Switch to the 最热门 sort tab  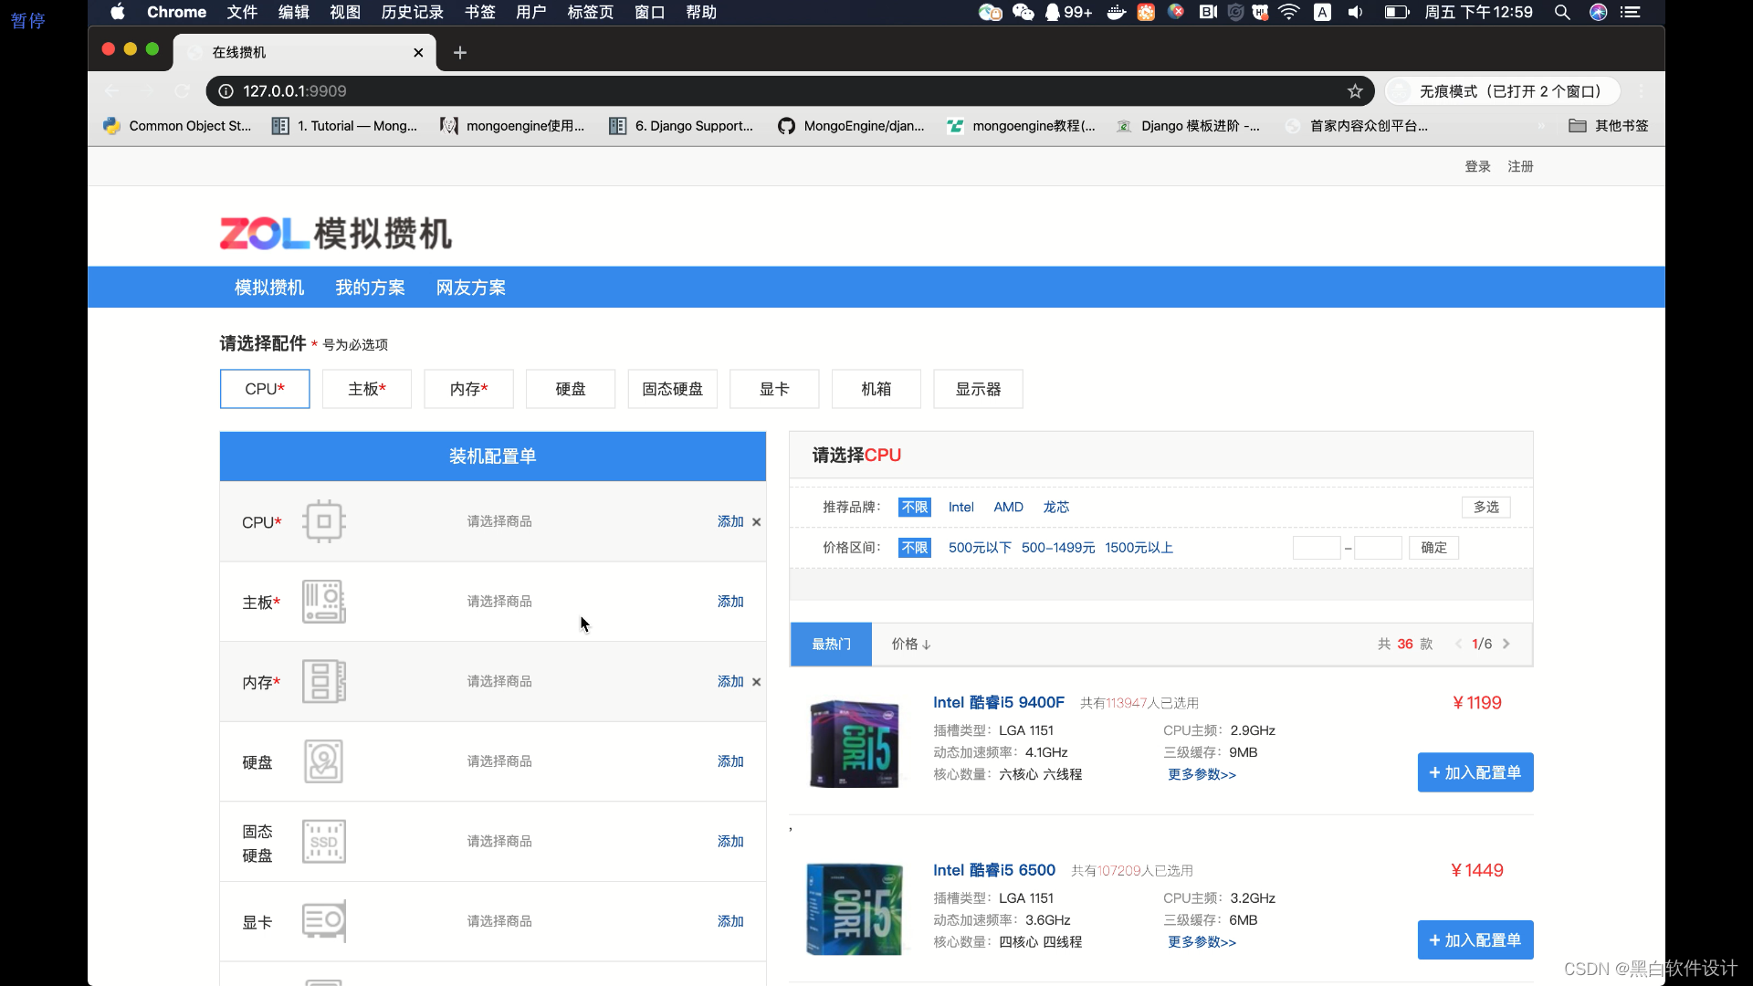[831, 645]
